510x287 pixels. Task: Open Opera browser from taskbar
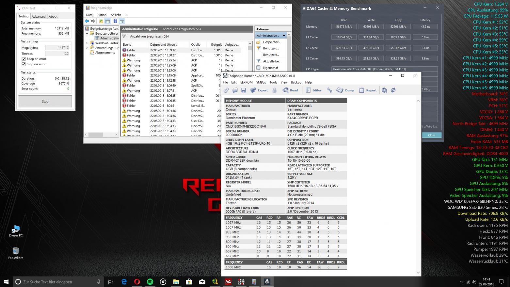(137, 281)
